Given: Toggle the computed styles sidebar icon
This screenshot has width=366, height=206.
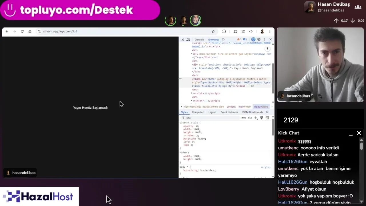Looking at the screenshot, I should click(267, 118).
